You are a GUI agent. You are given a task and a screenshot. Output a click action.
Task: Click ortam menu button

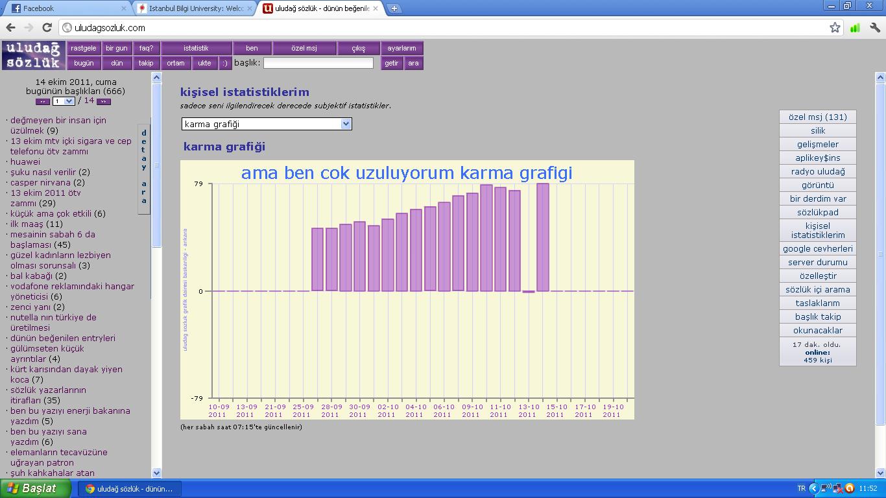tap(176, 63)
